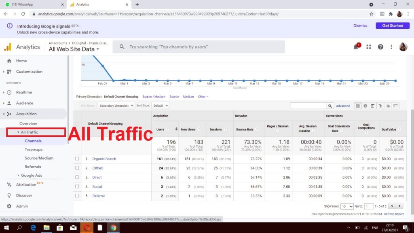Click the help question mark icon
This screenshot has height=233, width=414.
[380, 47]
